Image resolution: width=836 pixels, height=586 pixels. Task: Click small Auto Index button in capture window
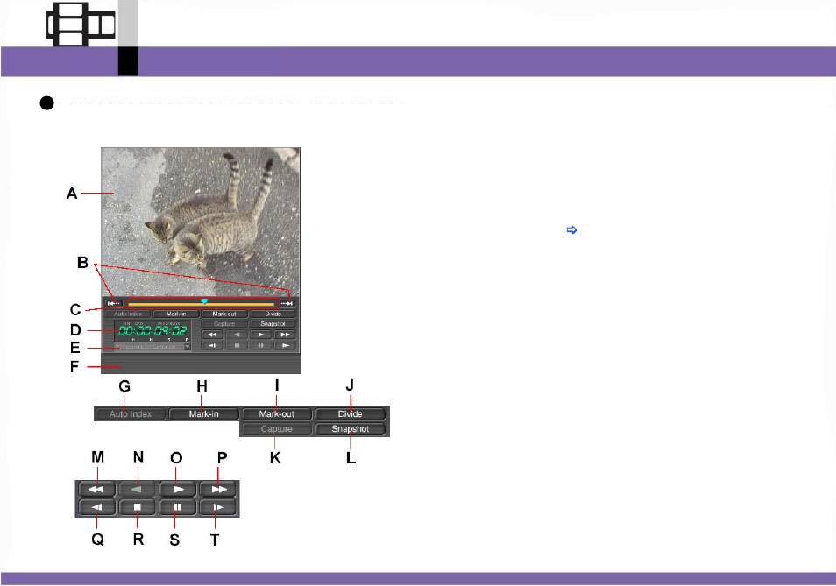click(x=128, y=314)
